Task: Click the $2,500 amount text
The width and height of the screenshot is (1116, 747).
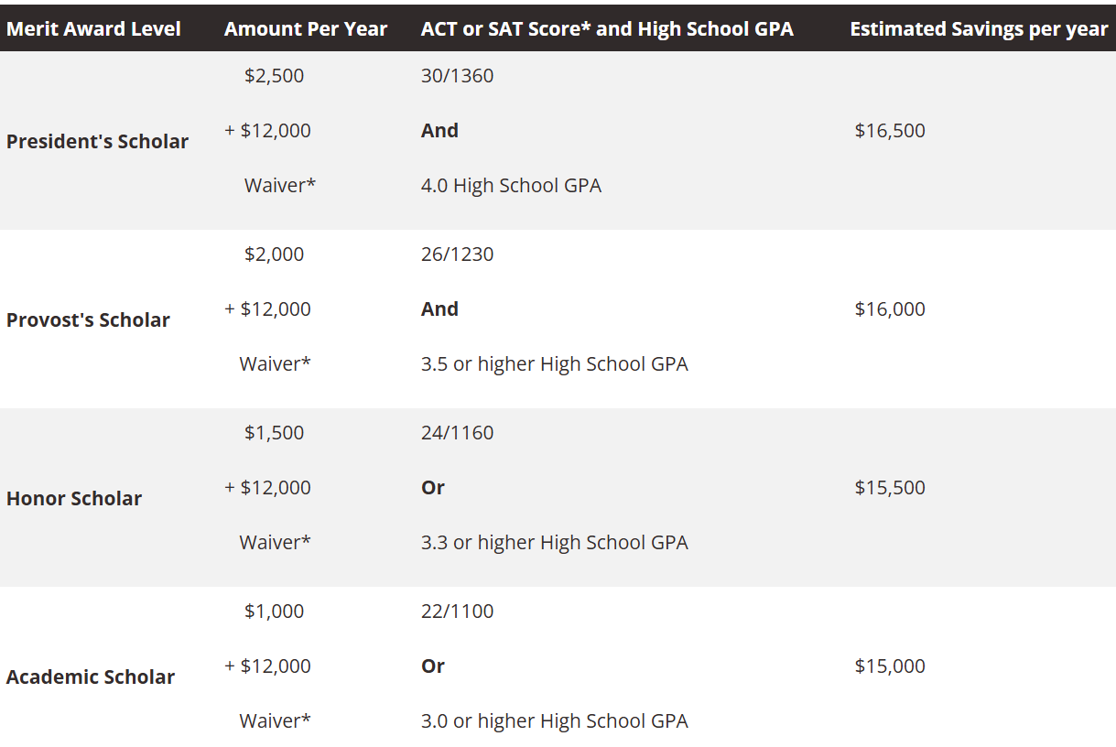Action: [275, 75]
